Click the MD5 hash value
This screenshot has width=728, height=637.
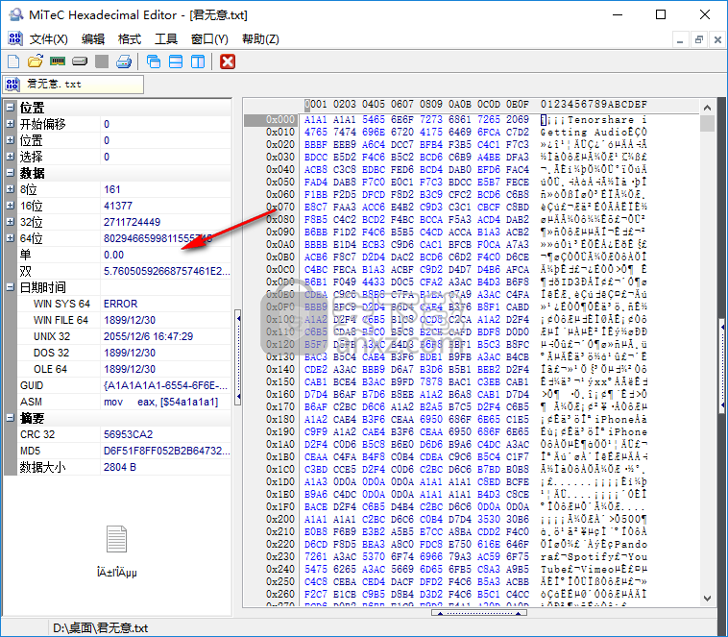(167, 451)
